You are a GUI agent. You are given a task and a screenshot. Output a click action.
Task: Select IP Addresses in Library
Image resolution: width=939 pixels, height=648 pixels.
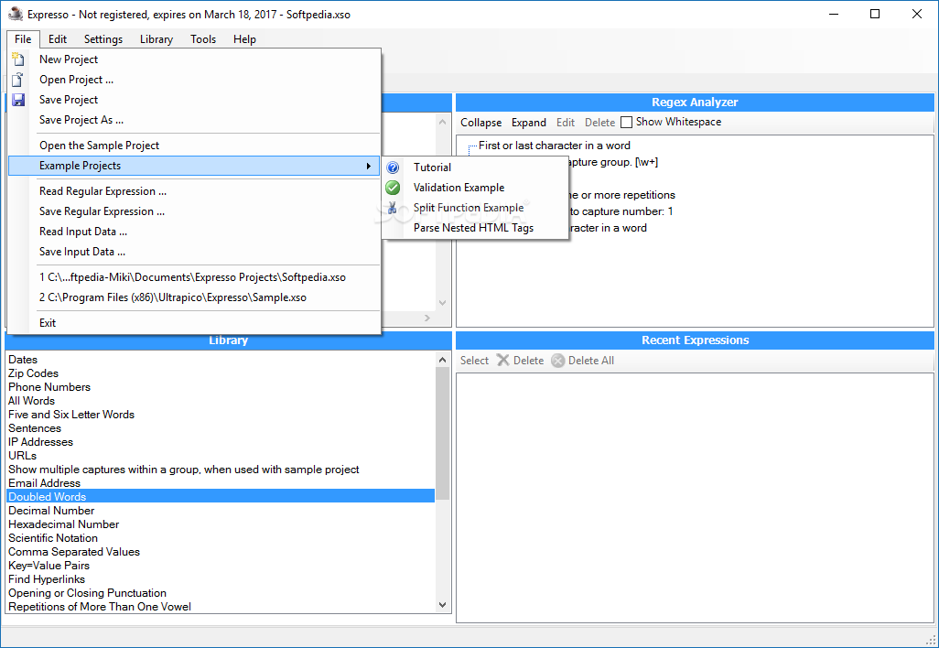tap(221, 442)
